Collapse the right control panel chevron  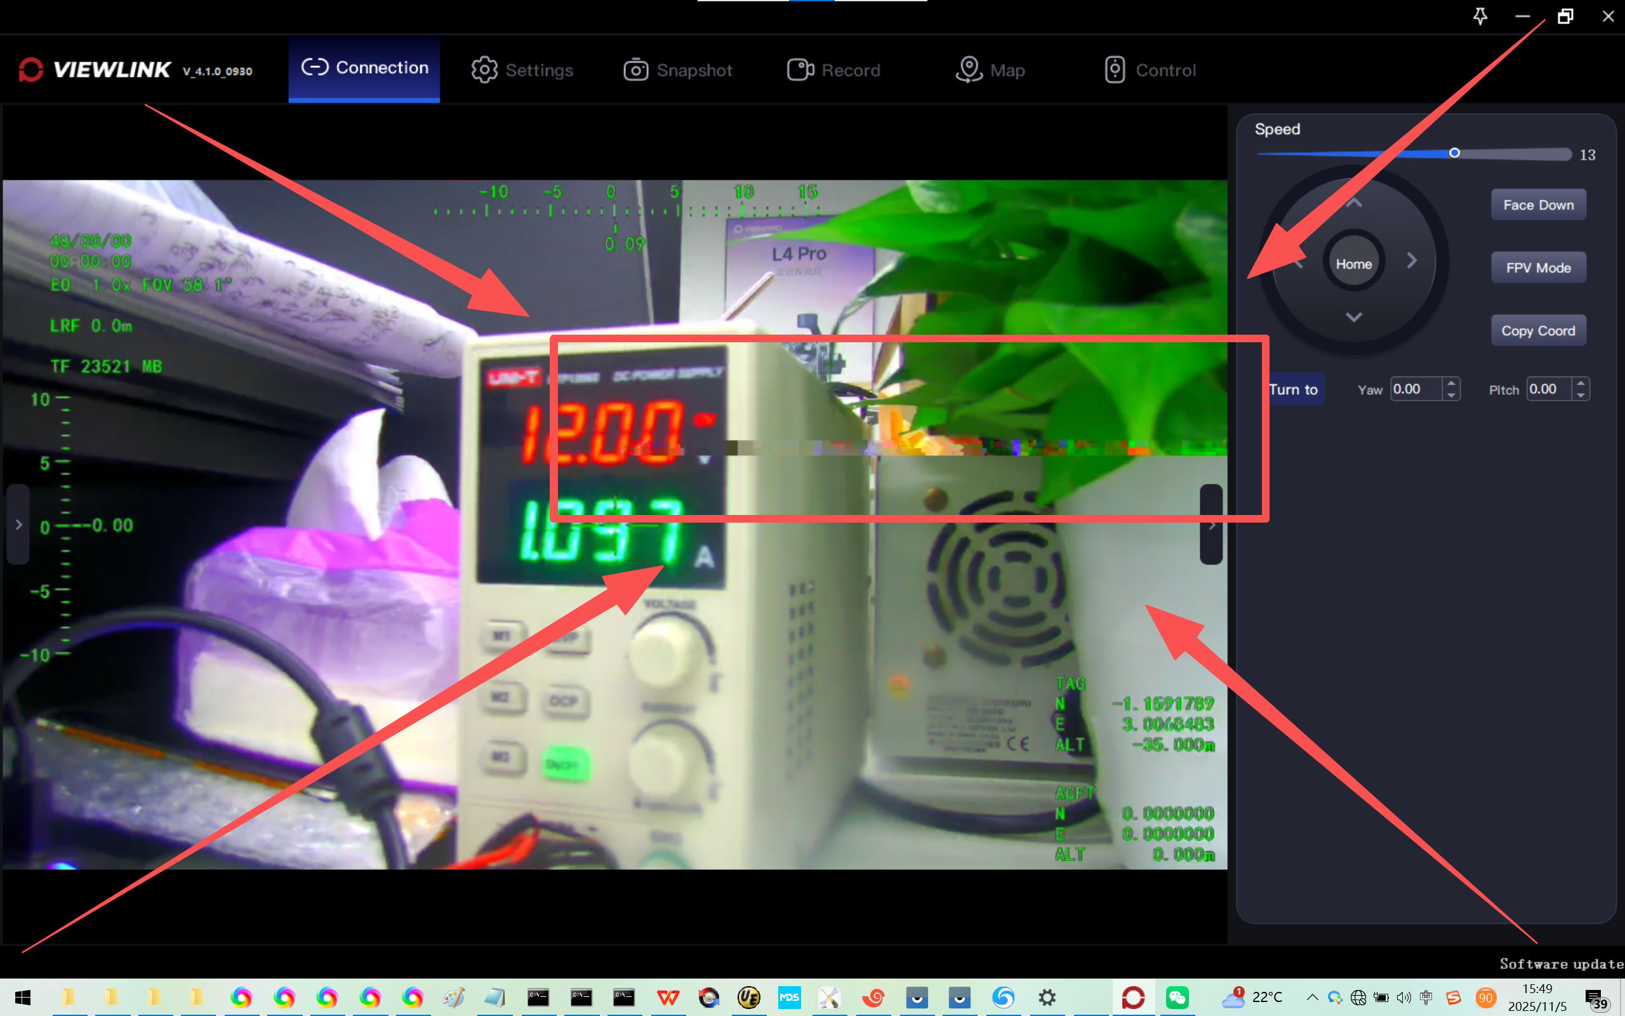click(x=1210, y=525)
